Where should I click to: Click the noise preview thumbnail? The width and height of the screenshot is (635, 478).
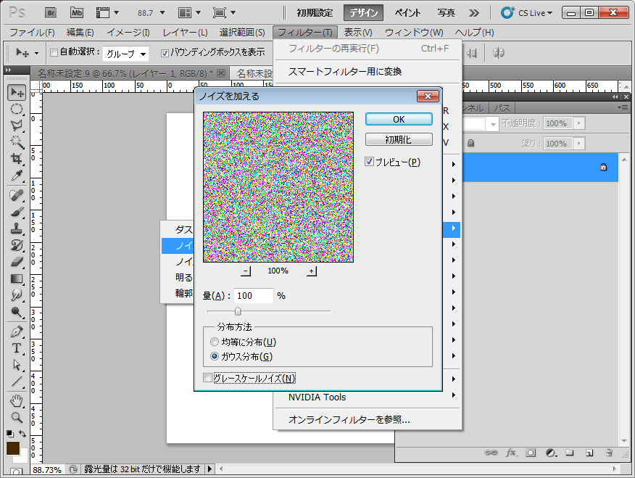click(278, 187)
